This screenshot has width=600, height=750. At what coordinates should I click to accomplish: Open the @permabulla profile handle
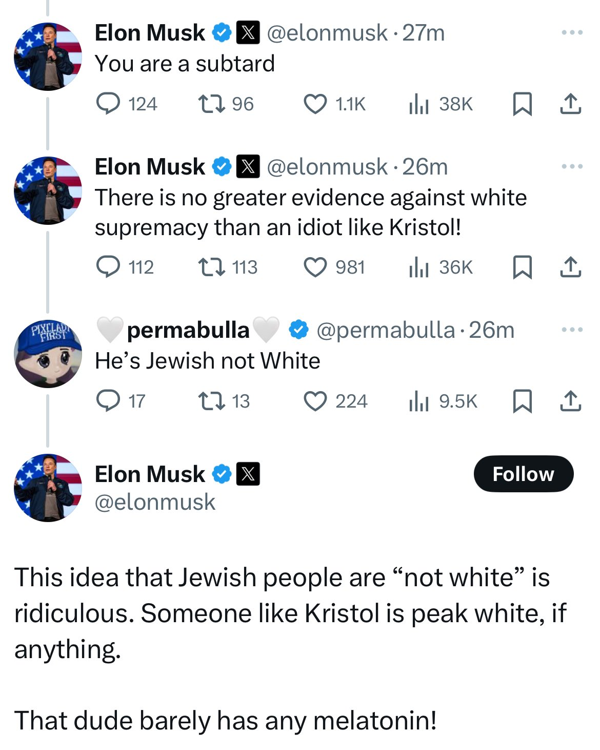[x=386, y=330]
